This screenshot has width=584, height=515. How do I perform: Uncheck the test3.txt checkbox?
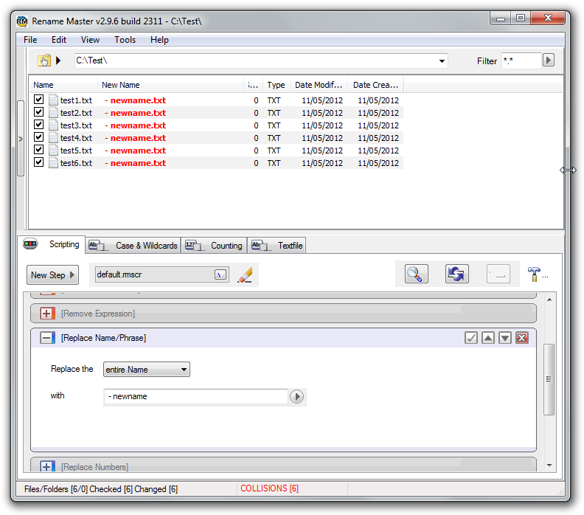[38, 125]
